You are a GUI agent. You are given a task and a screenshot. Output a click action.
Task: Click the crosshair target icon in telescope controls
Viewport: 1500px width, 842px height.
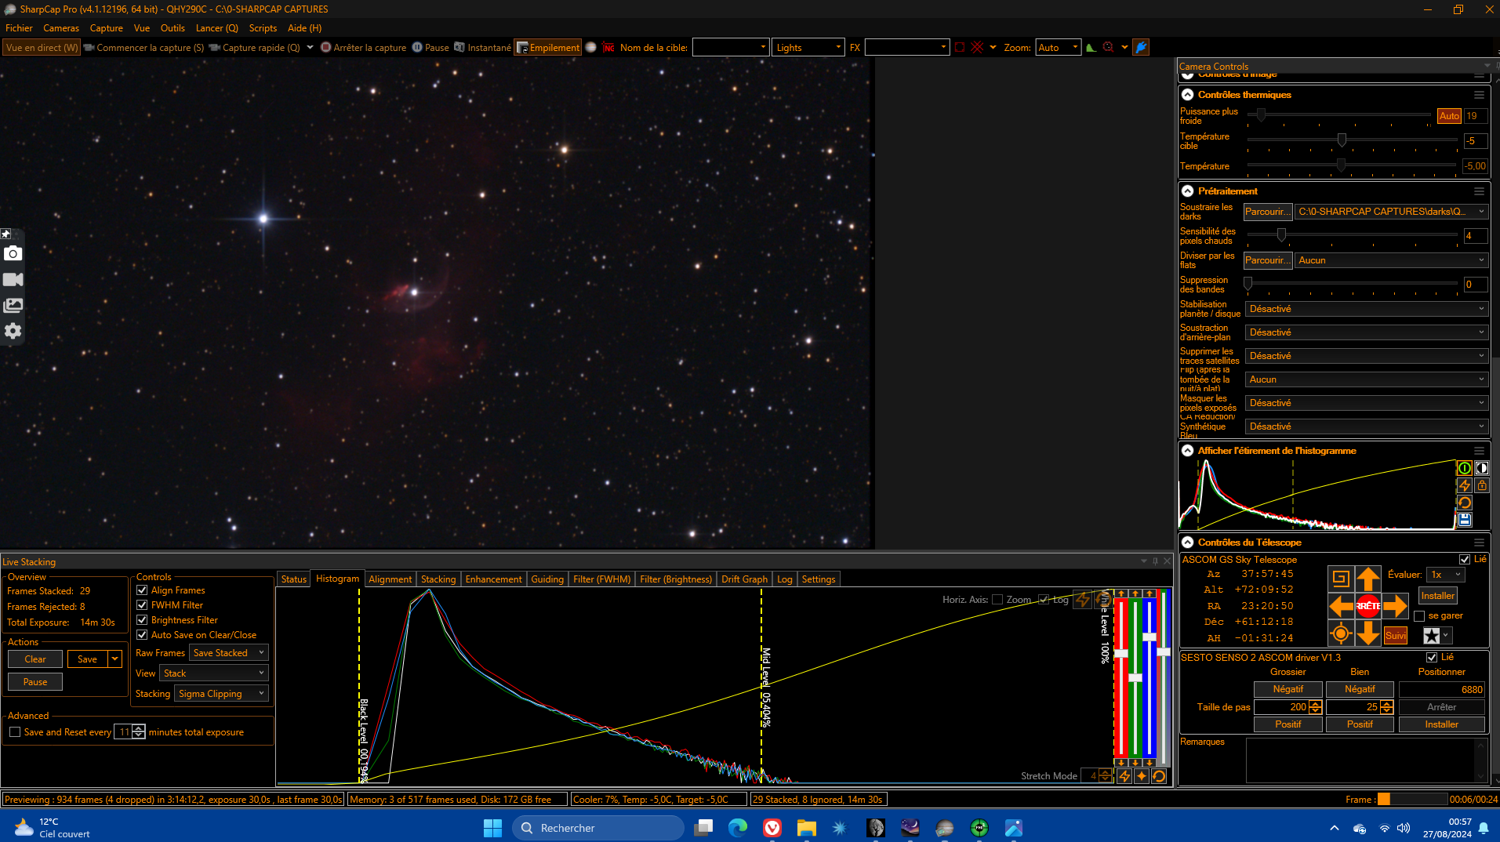[x=1341, y=633]
